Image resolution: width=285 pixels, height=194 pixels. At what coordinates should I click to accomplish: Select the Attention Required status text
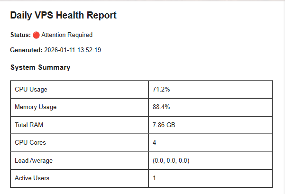click(67, 35)
